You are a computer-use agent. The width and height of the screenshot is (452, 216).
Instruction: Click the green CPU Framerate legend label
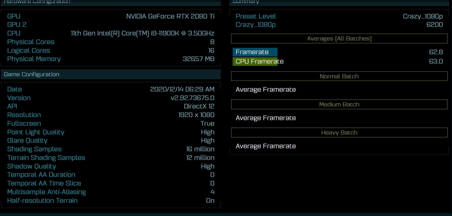[255, 61]
